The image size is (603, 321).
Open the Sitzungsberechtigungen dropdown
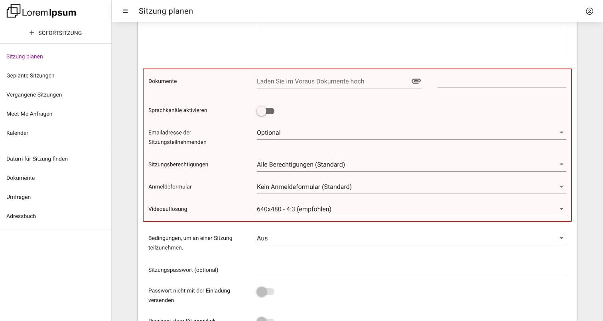tap(411, 164)
